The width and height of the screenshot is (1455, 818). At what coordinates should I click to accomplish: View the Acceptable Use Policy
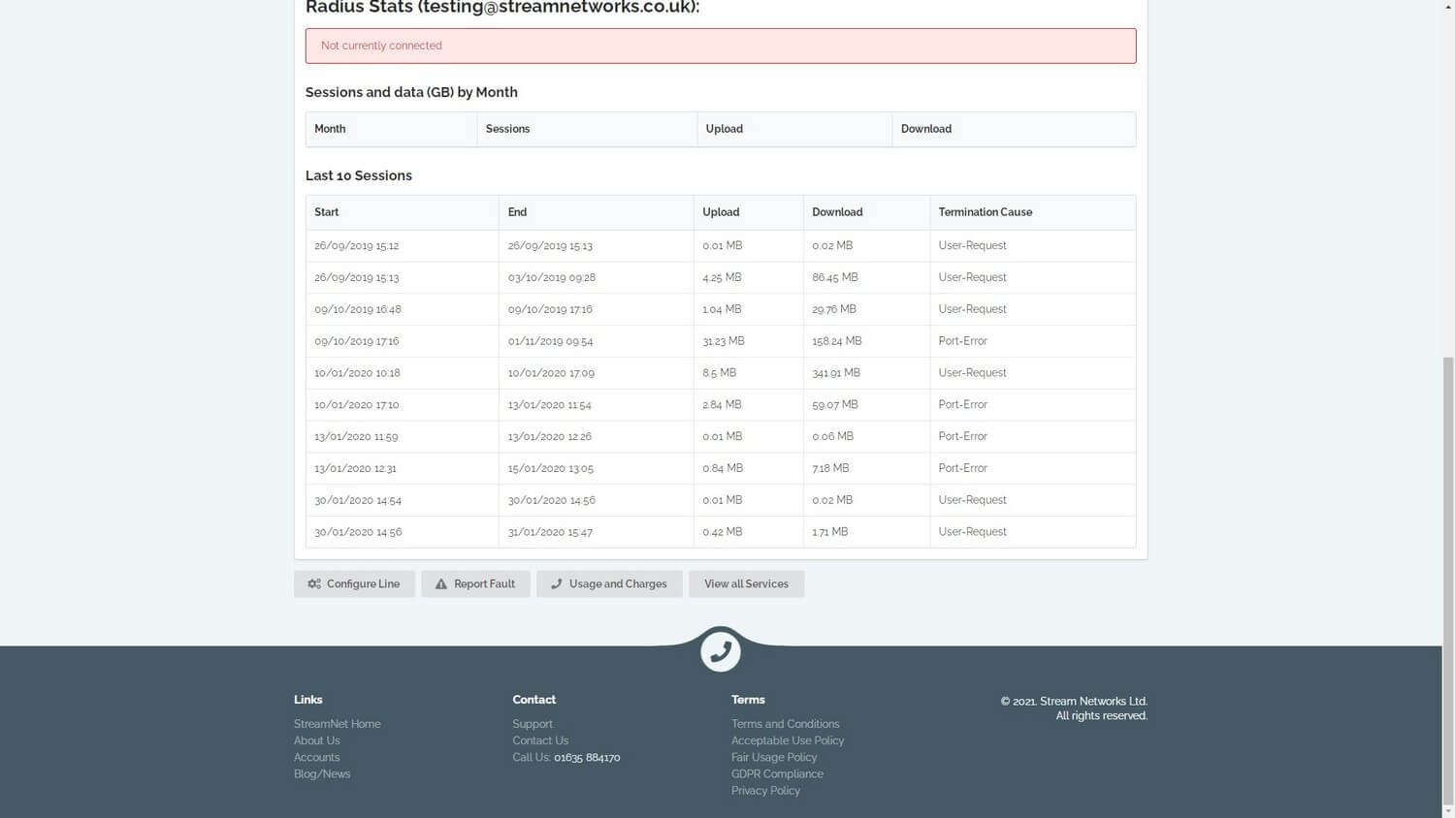point(788,739)
